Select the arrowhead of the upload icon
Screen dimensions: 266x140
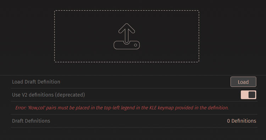coord(127,28)
